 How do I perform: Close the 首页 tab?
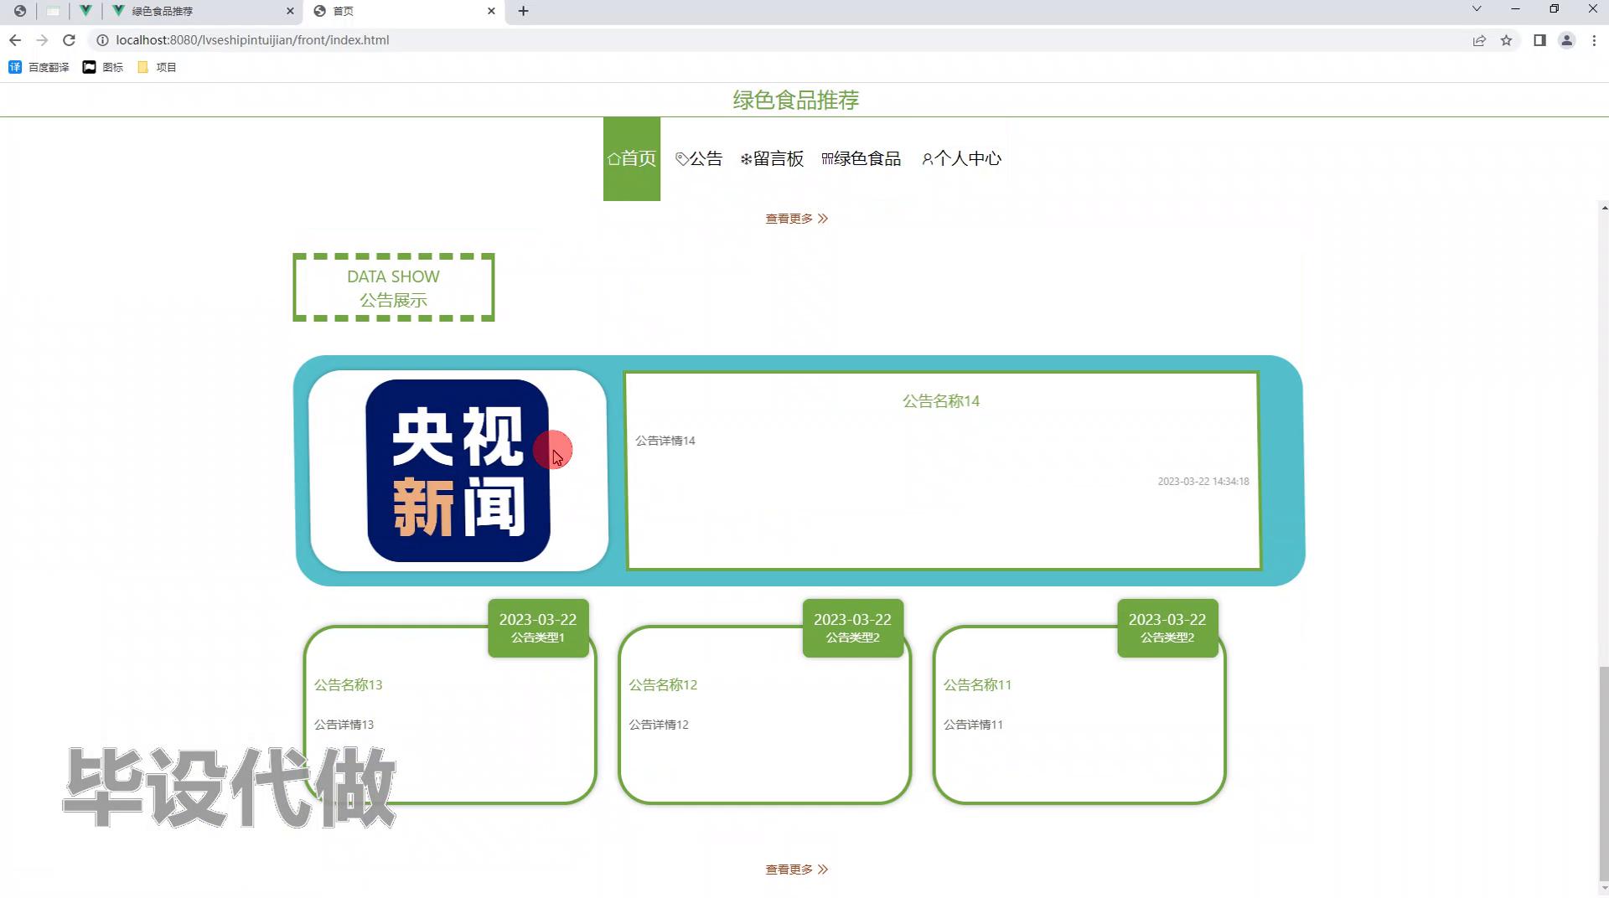coord(491,11)
